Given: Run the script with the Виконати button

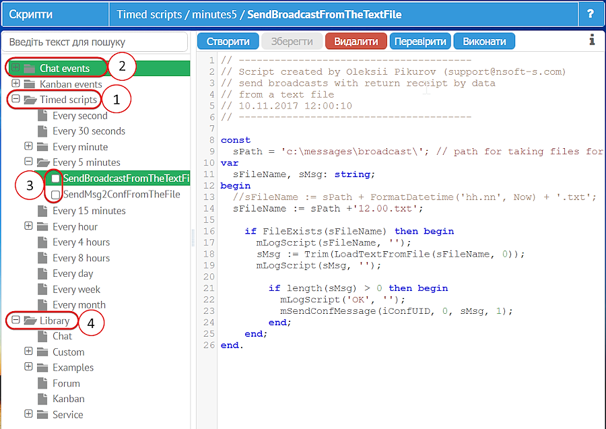Looking at the screenshot, I should pyautogui.click(x=484, y=41).
